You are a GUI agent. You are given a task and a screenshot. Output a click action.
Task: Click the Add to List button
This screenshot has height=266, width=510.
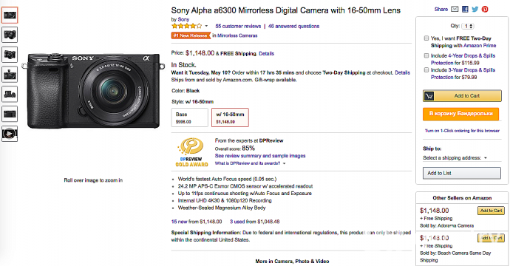pos(462,173)
